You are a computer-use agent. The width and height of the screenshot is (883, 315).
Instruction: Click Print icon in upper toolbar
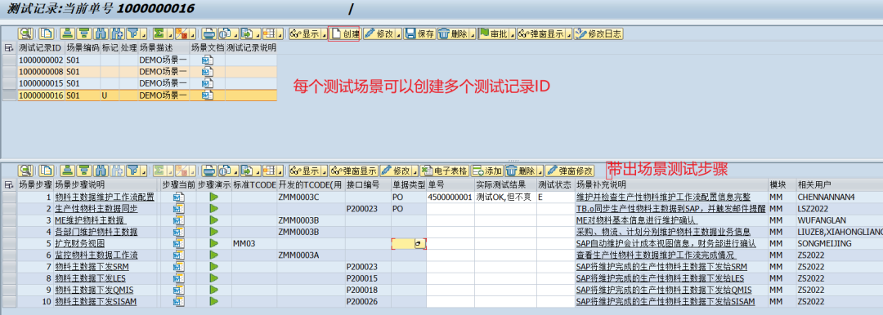209,33
